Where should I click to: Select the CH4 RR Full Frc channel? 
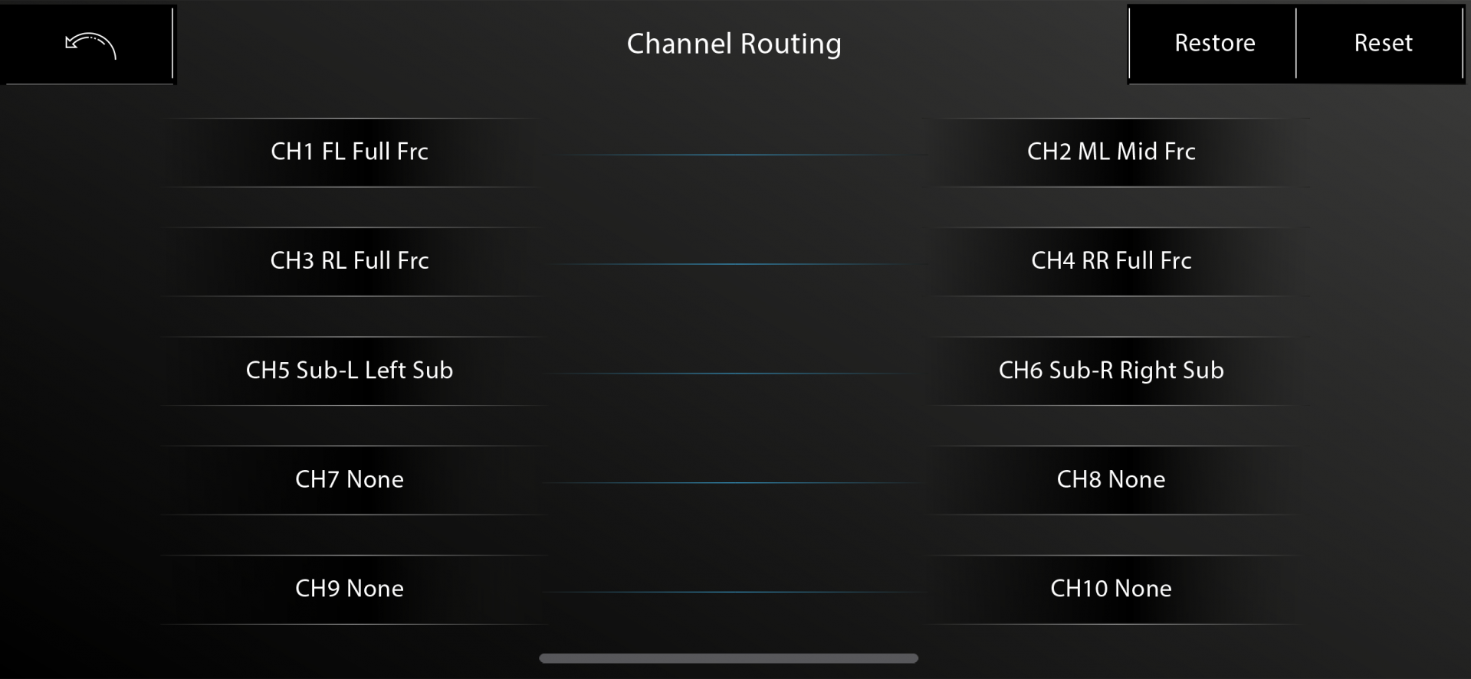(x=1111, y=261)
